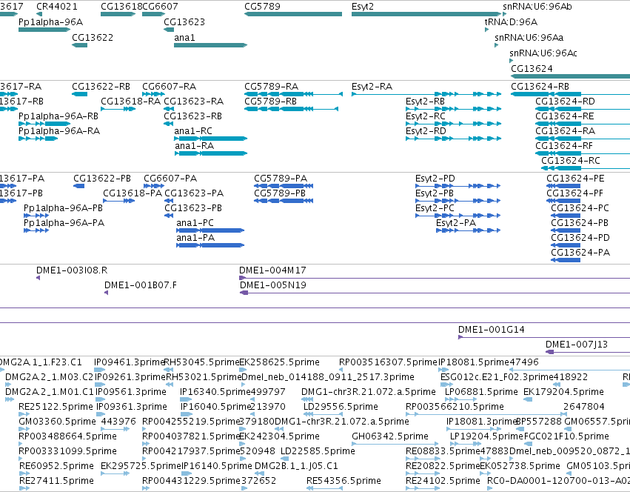Click transcript Esyt2-RD
The image size is (630, 492).
pyautogui.click(x=426, y=132)
